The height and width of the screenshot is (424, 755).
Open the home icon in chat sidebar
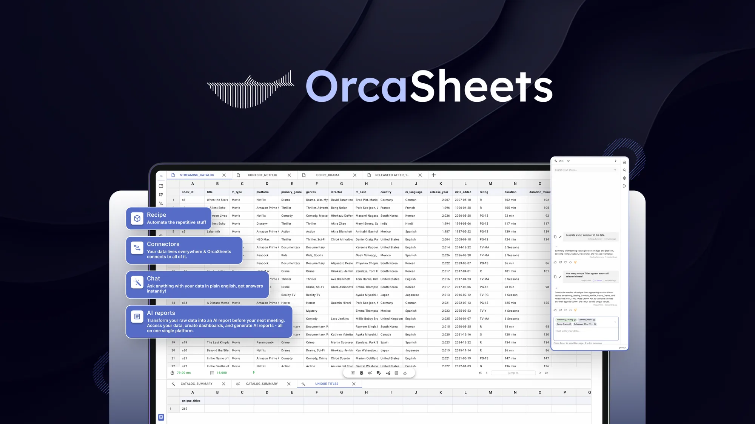tap(624, 162)
